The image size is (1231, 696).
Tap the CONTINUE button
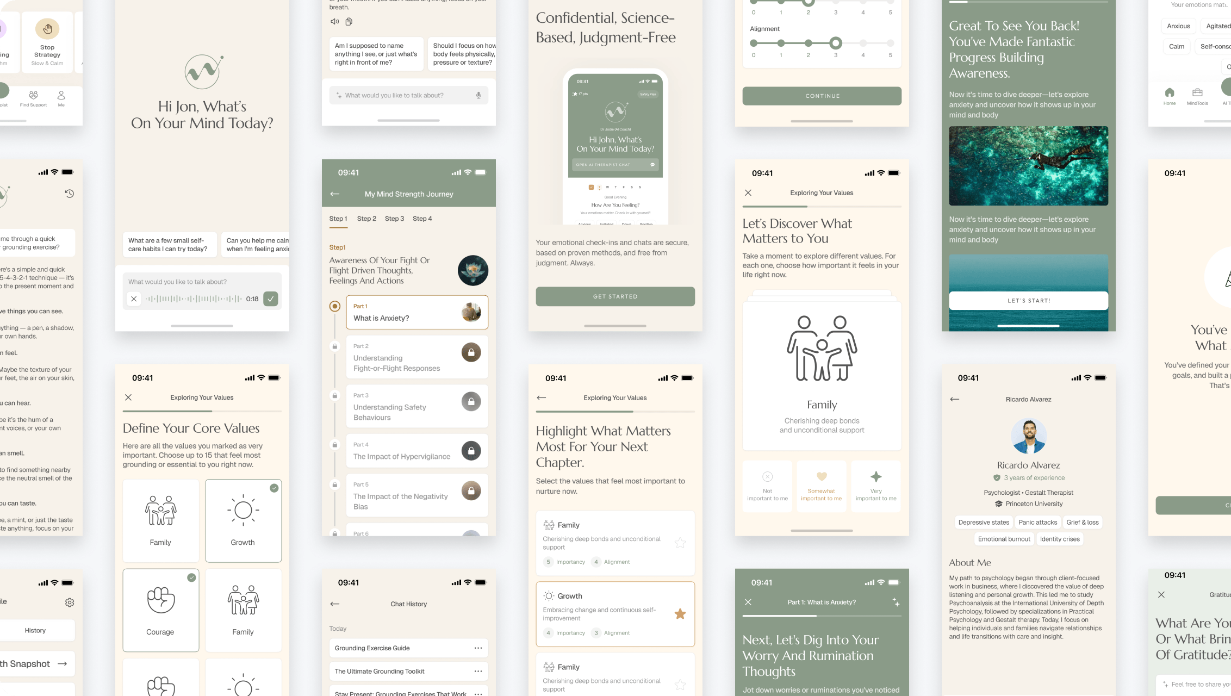tap(822, 96)
